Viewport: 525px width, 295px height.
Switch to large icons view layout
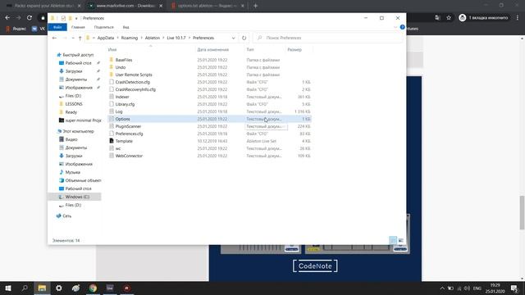[x=401, y=240]
